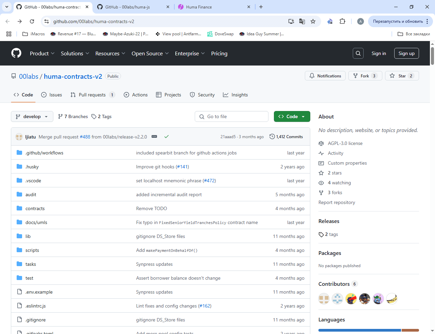The height and width of the screenshot is (334, 435).
Task: Open pull request #488 link
Action: tap(85, 137)
